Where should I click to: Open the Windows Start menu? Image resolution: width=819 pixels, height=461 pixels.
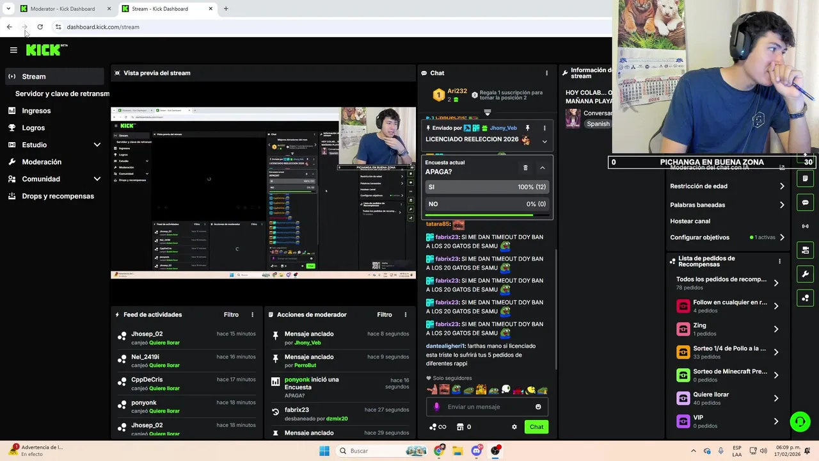[324, 451]
